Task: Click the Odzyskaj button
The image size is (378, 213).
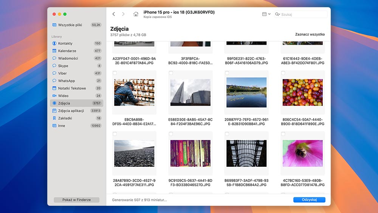Action: click(x=309, y=200)
